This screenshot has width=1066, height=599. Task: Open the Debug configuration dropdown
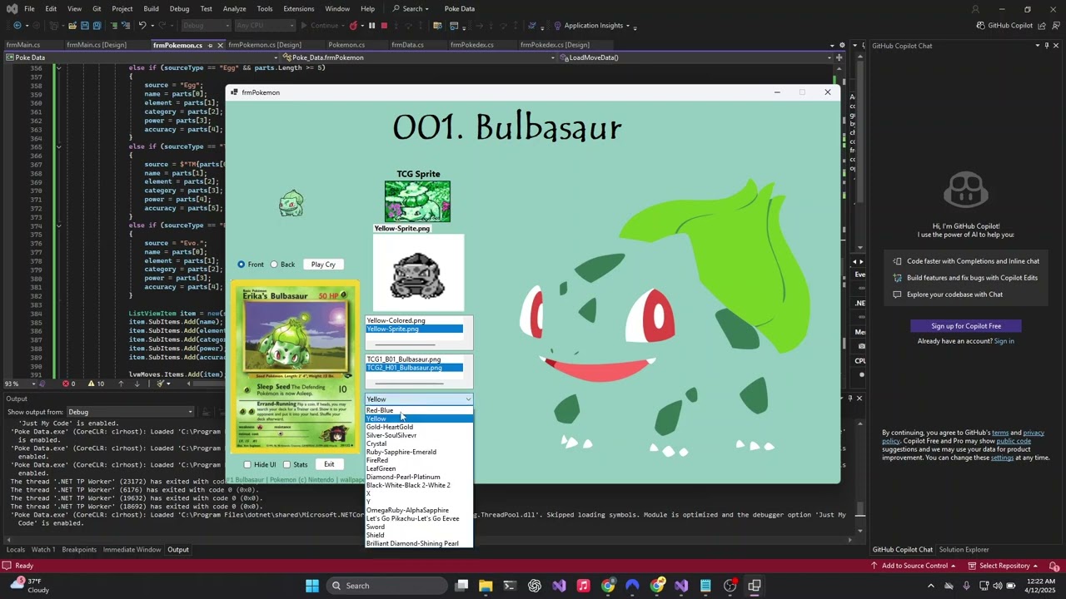(x=204, y=26)
